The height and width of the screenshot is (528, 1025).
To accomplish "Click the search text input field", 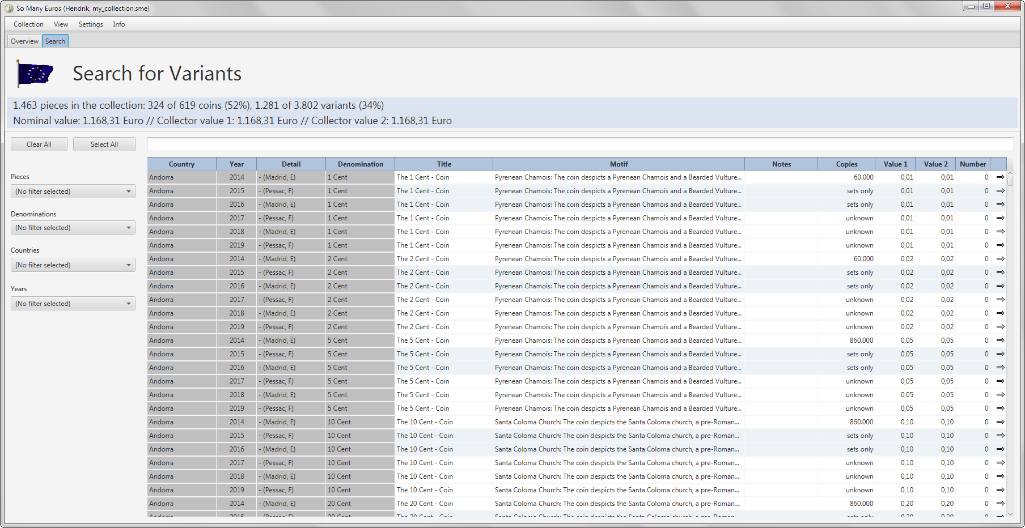I will point(579,144).
